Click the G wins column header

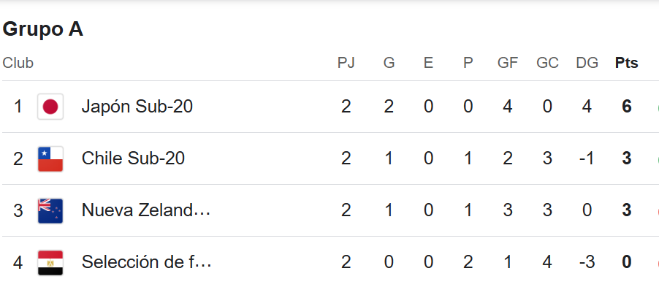pyautogui.click(x=389, y=63)
